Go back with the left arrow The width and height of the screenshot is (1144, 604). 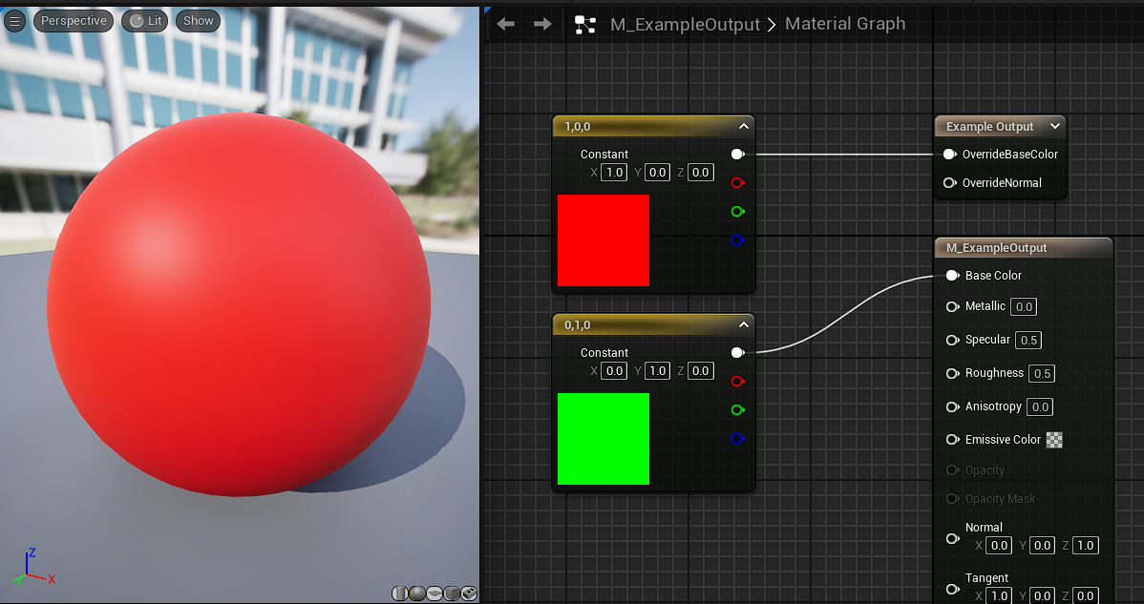(x=506, y=24)
